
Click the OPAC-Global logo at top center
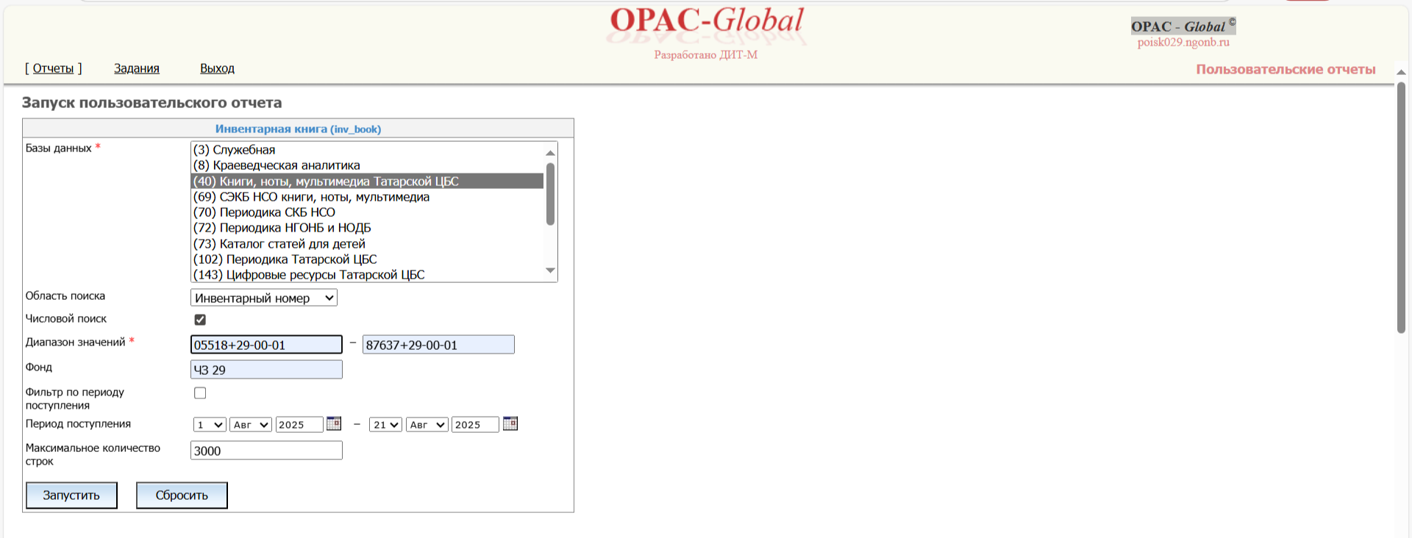tap(706, 22)
